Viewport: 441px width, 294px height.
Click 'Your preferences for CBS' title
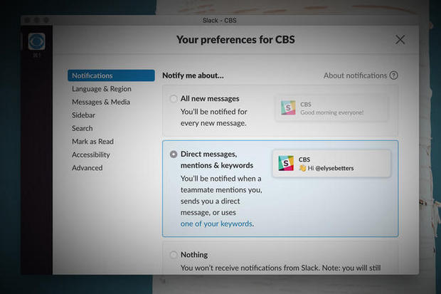235,40
